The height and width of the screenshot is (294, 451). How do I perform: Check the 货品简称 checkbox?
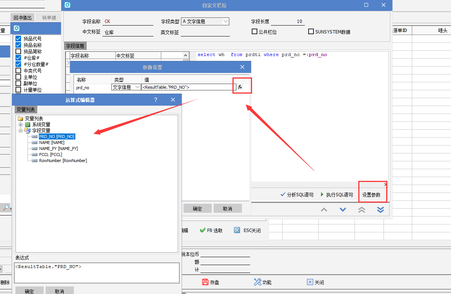coord(18,52)
